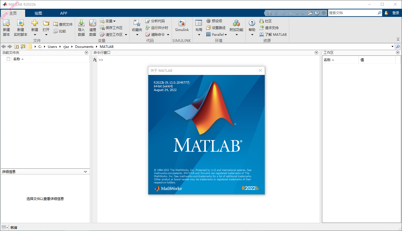Collapse the 详细信息 panel
Screen dimensions: 402x231
86,172
